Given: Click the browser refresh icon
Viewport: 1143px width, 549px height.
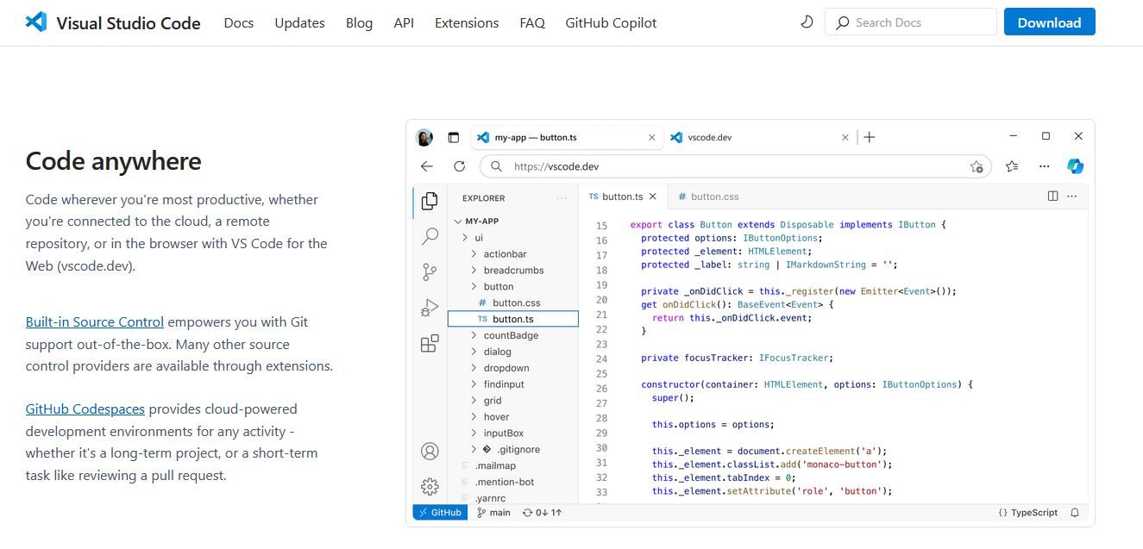Looking at the screenshot, I should (460, 166).
